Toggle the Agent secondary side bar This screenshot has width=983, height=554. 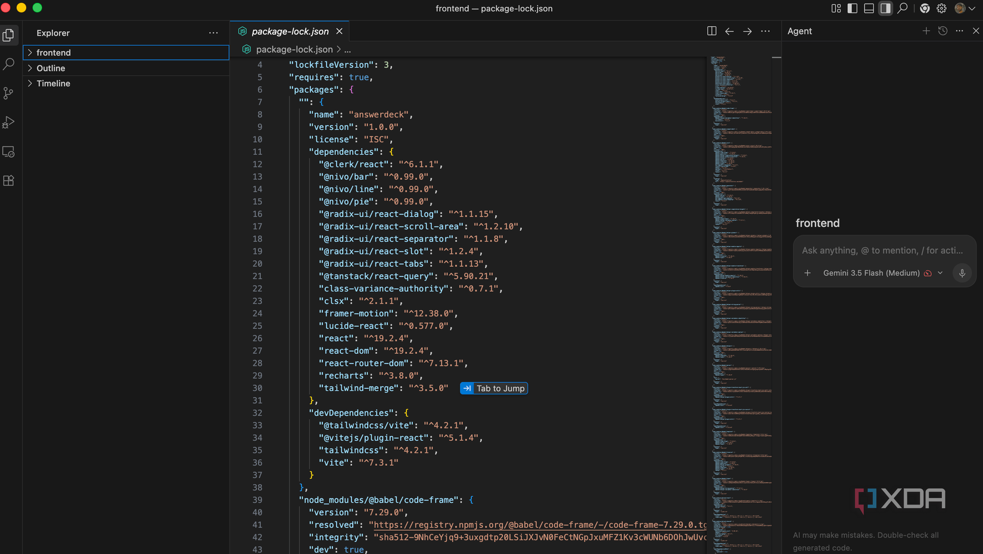tap(886, 8)
